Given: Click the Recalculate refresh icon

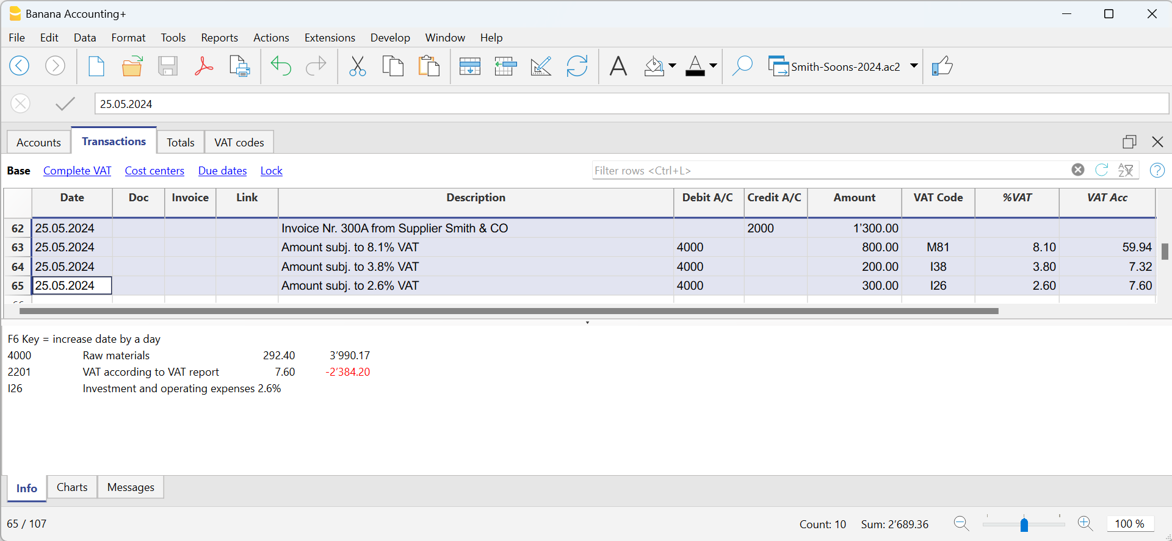Looking at the screenshot, I should tap(577, 66).
